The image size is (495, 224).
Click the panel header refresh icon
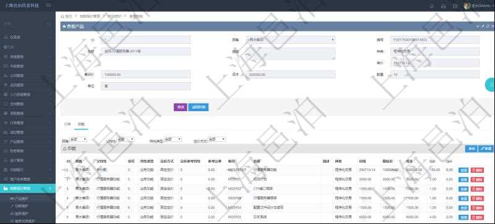(488, 27)
